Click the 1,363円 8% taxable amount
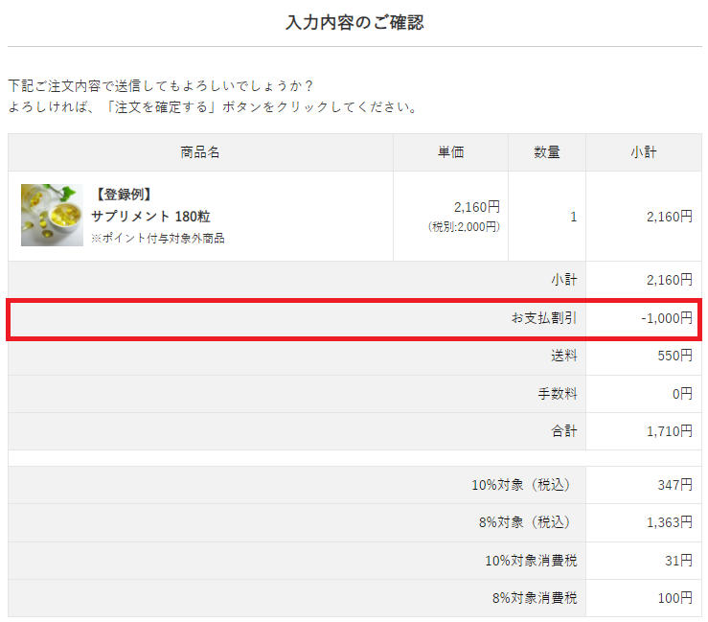Screen dimensions: 708x622 669,522
